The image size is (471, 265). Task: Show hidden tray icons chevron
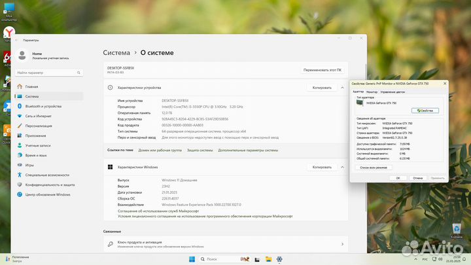click(416, 259)
